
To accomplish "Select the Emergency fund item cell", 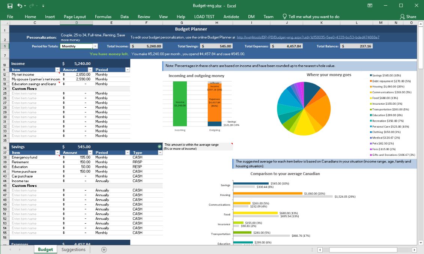I will click(x=35, y=157).
